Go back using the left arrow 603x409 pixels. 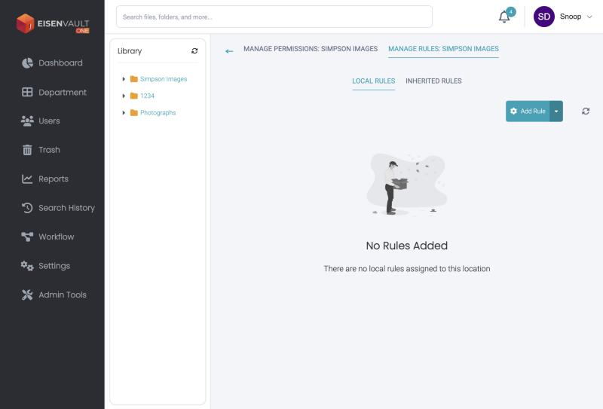229,51
